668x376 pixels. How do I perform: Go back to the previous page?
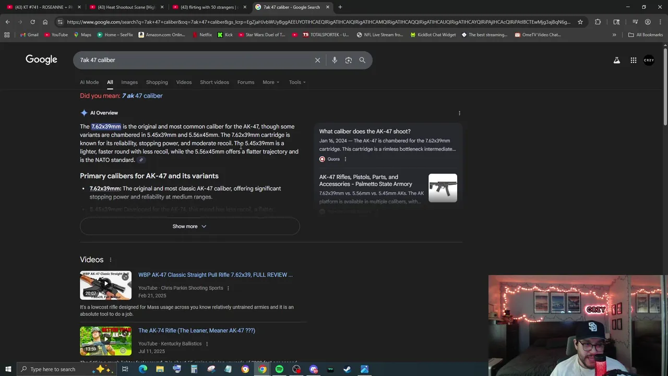pyautogui.click(x=7, y=22)
